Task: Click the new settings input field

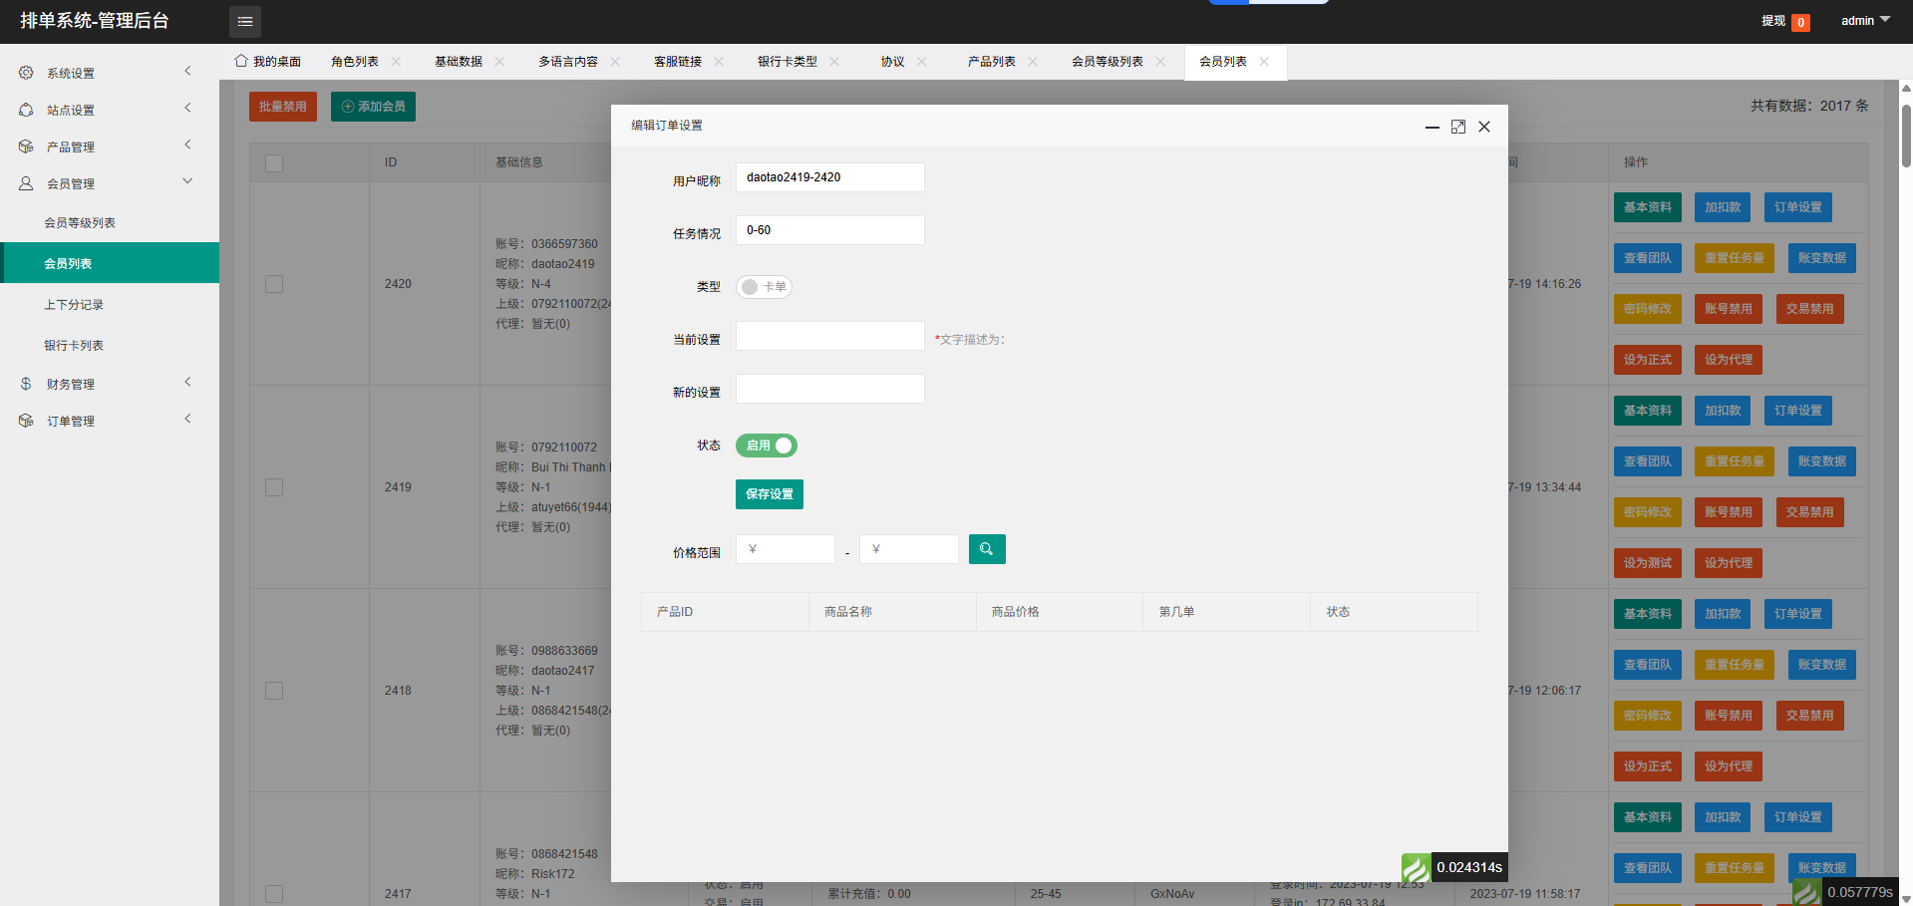Action: (829, 389)
